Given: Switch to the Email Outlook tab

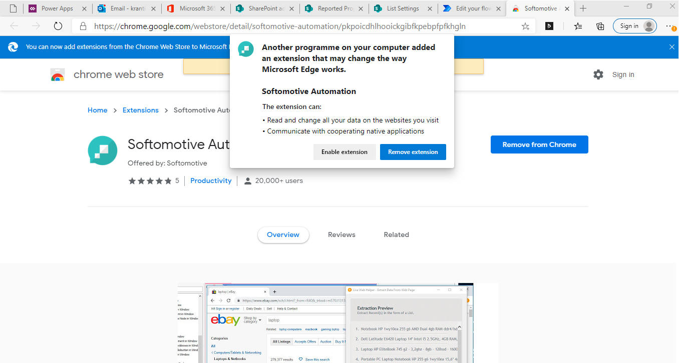Looking at the screenshot, I should (126, 8).
